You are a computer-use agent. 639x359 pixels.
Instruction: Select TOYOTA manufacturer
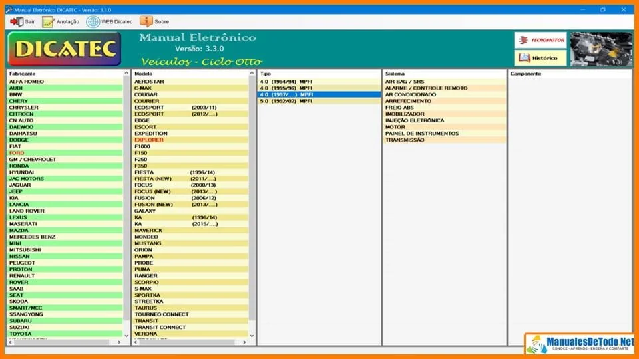click(65, 334)
